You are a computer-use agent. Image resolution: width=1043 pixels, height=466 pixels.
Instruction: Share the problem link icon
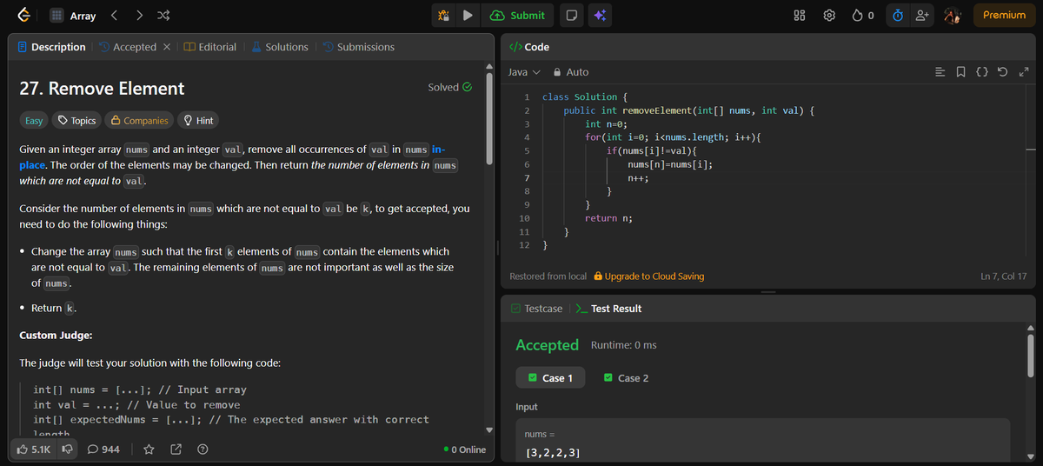tap(176, 449)
